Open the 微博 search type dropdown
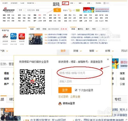The image size is (128, 121). (21, 10)
